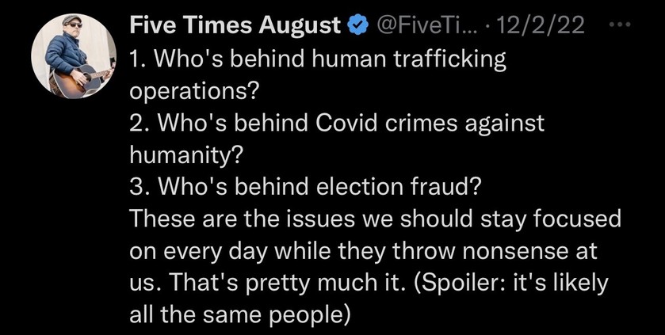Open the tweet's three-dot more options menu
665x335 pixels.
tap(621, 25)
